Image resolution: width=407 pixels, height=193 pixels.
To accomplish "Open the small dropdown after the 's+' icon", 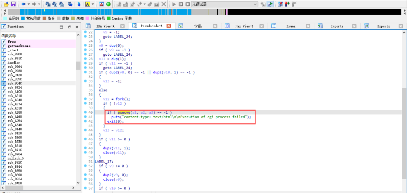I will (144, 4).
